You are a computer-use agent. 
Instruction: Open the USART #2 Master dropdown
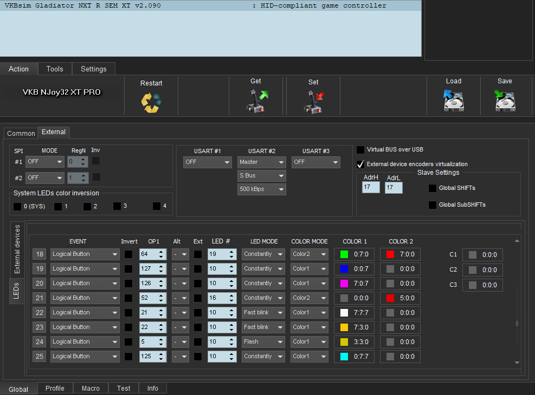pos(261,162)
